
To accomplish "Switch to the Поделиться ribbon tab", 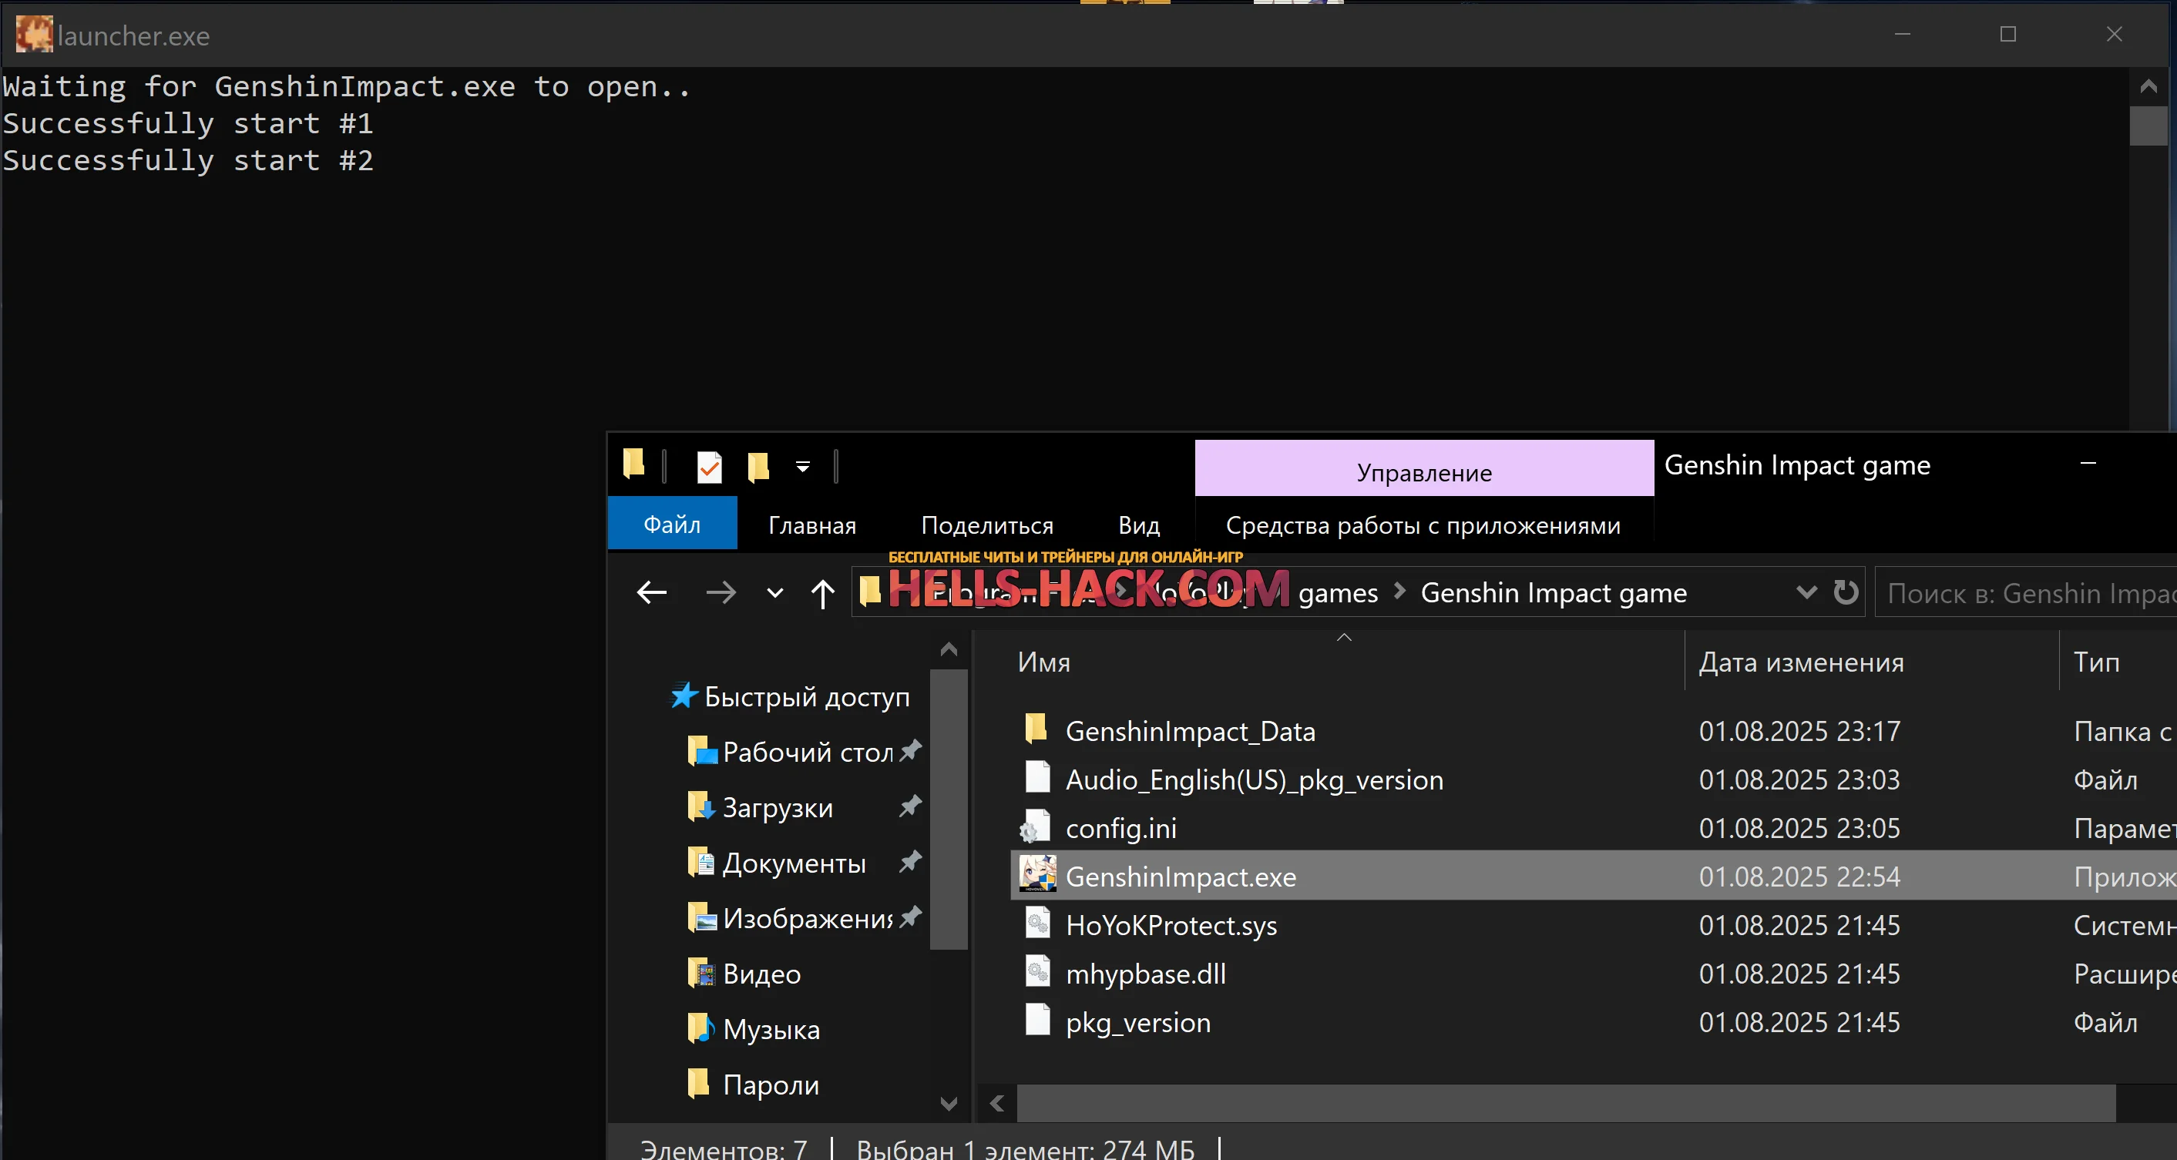I will click(x=987, y=525).
